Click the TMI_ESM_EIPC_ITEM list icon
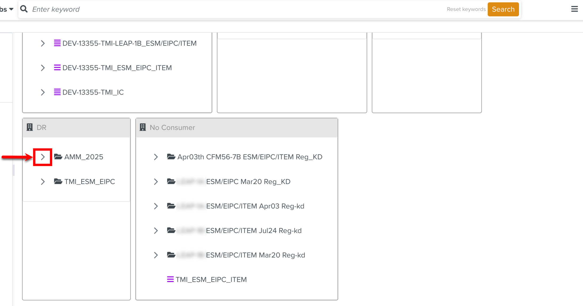Viewport: 583px width, 306px height. coord(170,279)
